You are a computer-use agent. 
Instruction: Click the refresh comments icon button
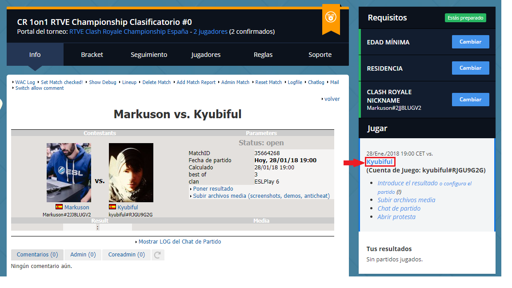(x=157, y=255)
